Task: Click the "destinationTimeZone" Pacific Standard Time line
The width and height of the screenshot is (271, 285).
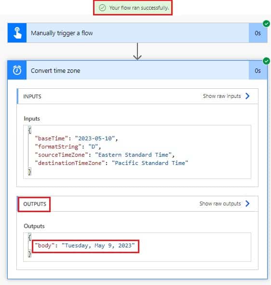Action: coord(111,163)
